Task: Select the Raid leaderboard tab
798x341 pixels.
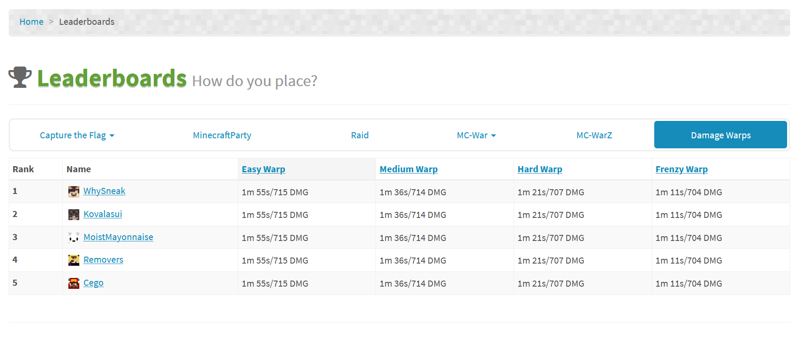Action: [359, 135]
